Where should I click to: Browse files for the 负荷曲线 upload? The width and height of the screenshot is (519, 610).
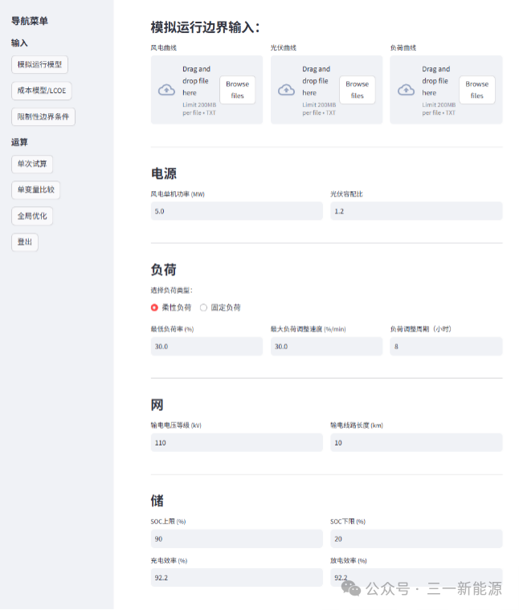477,90
